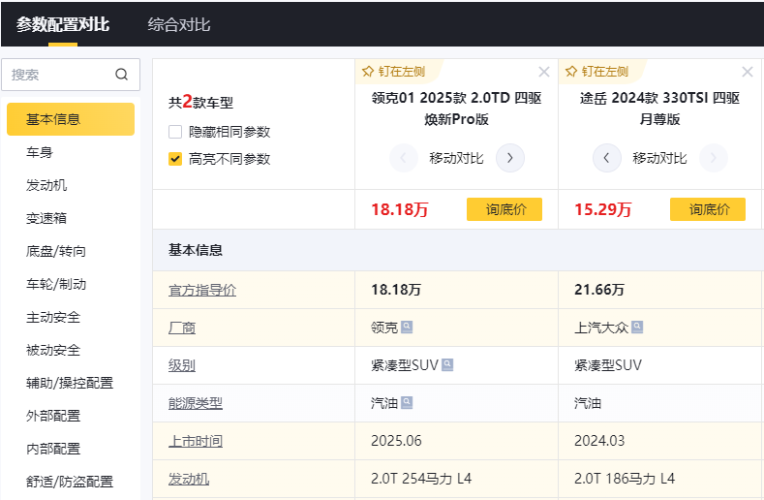764x500 pixels.
Task: Jump to 主动安全 section
Action: pyautogui.click(x=53, y=317)
